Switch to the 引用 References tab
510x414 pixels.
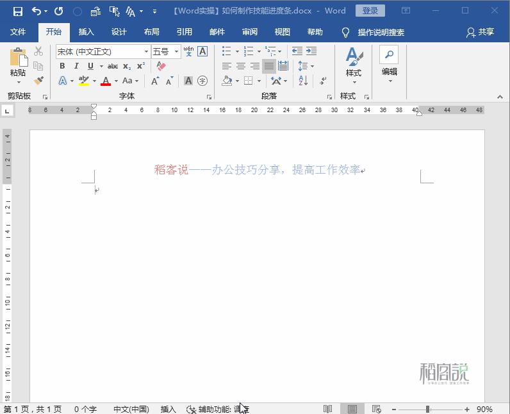(x=184, y=32)
